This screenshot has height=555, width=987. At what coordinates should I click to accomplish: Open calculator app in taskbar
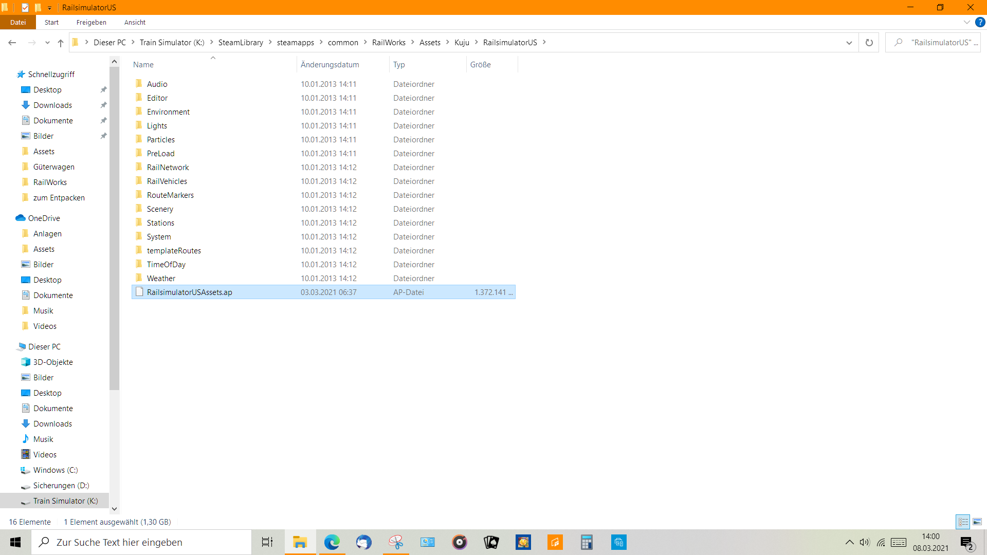point(587,542)
